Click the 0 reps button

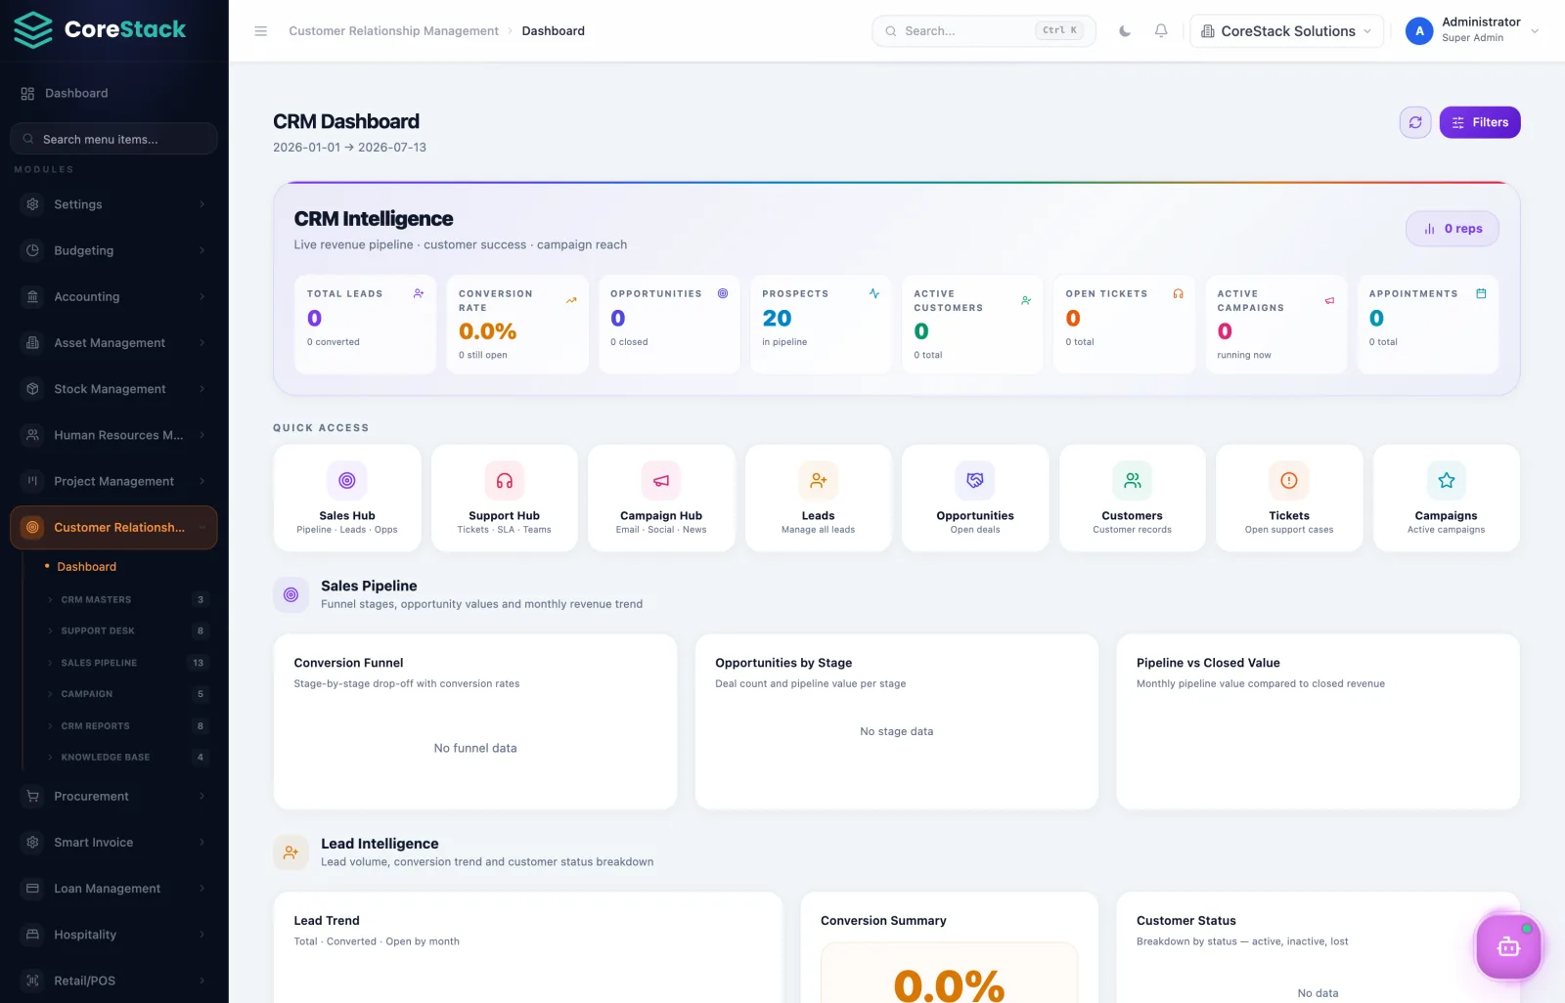pyautogui.click(x=1453, y=229)
